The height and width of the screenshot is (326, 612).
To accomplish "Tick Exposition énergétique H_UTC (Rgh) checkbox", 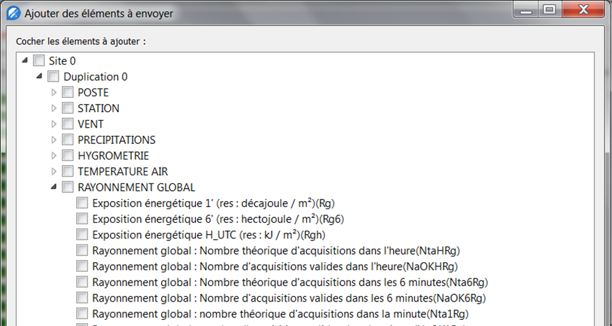I will click(x=82, y=234).
